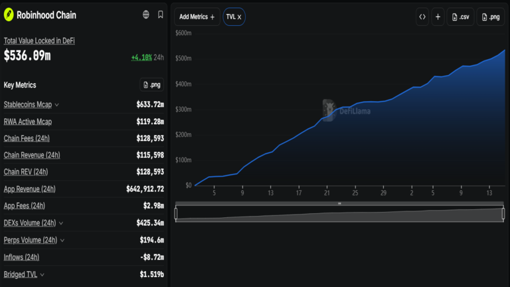Click the $2.98m app fees value

153,206
